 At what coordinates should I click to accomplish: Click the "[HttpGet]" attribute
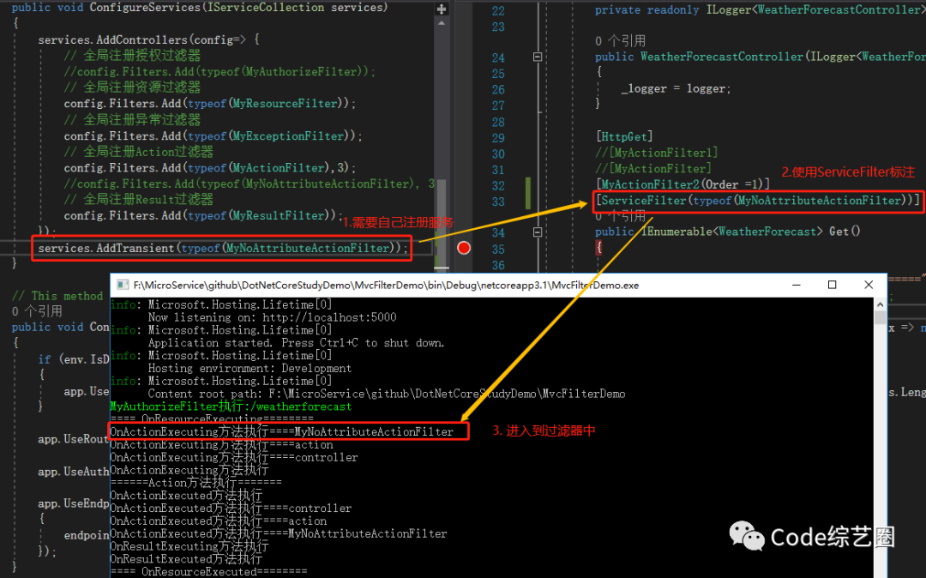[x=624, y=136]
